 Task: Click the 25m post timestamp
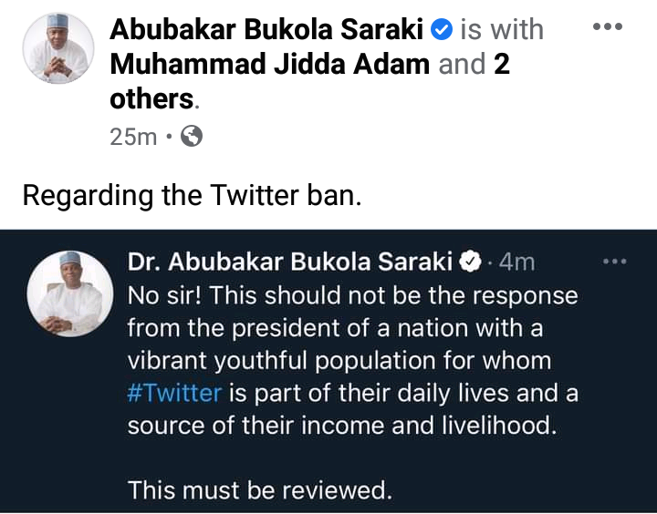[x=133, y=137]
